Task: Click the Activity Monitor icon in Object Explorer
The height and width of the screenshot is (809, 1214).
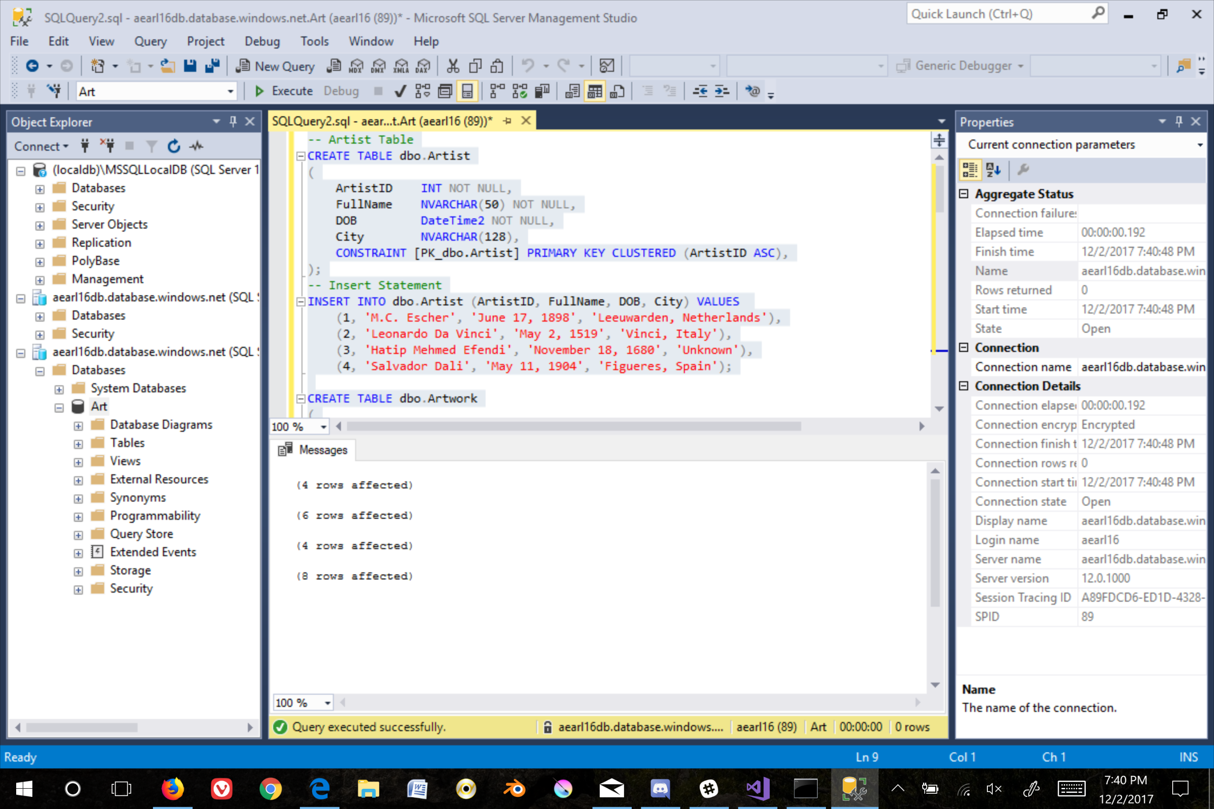Action: pos(196,147)
